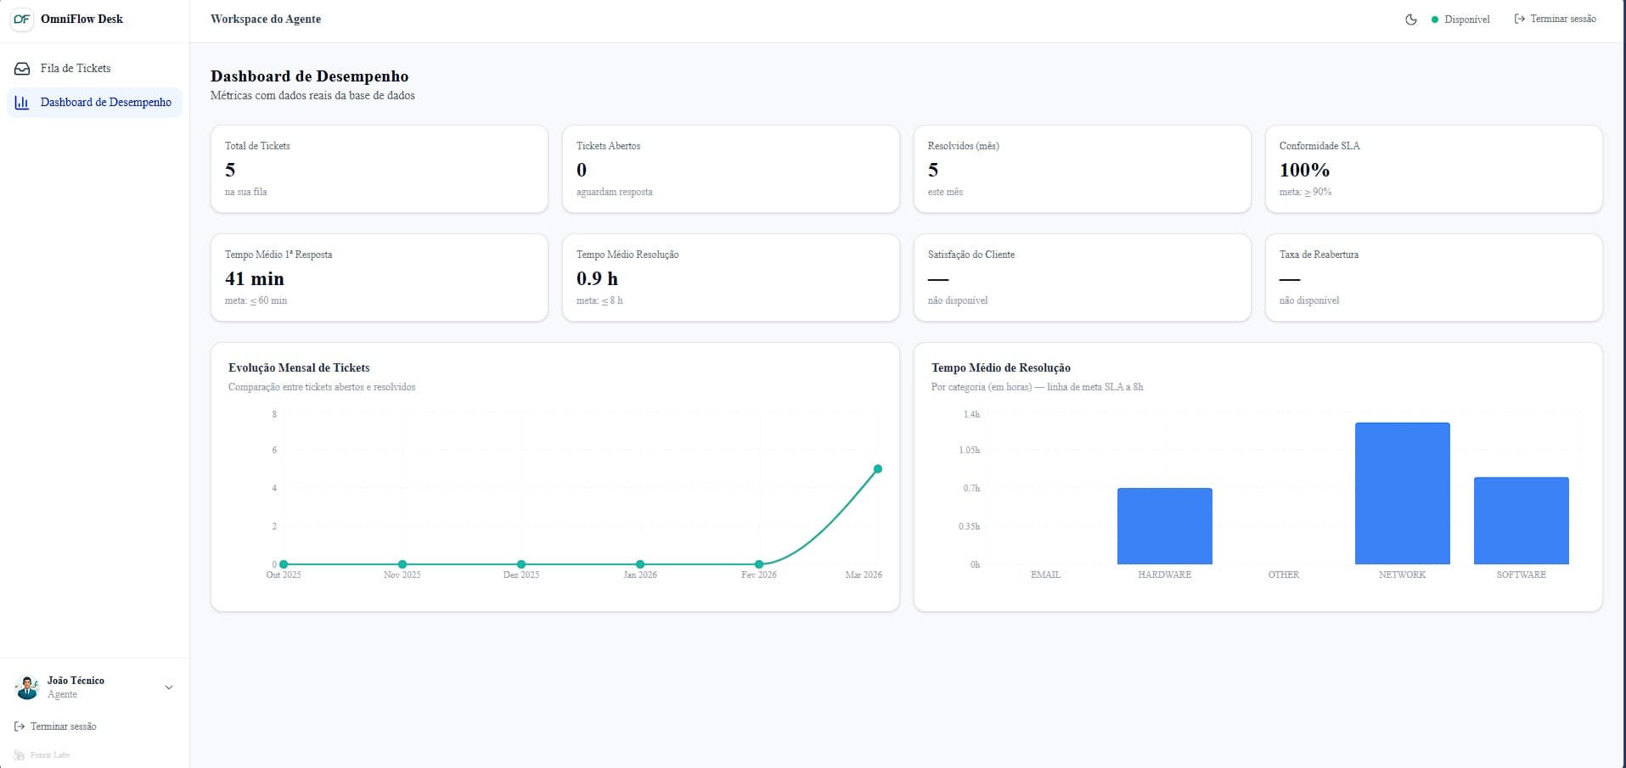
Task: Click João Técnico's avatar picture
Action: click(x=27, y=687)
